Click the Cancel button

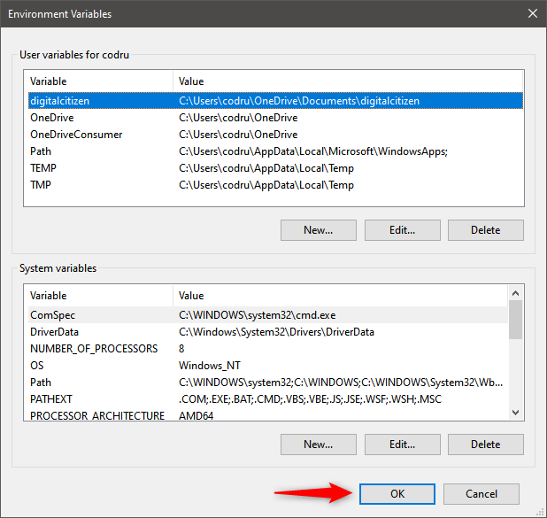tap(482, 493)
